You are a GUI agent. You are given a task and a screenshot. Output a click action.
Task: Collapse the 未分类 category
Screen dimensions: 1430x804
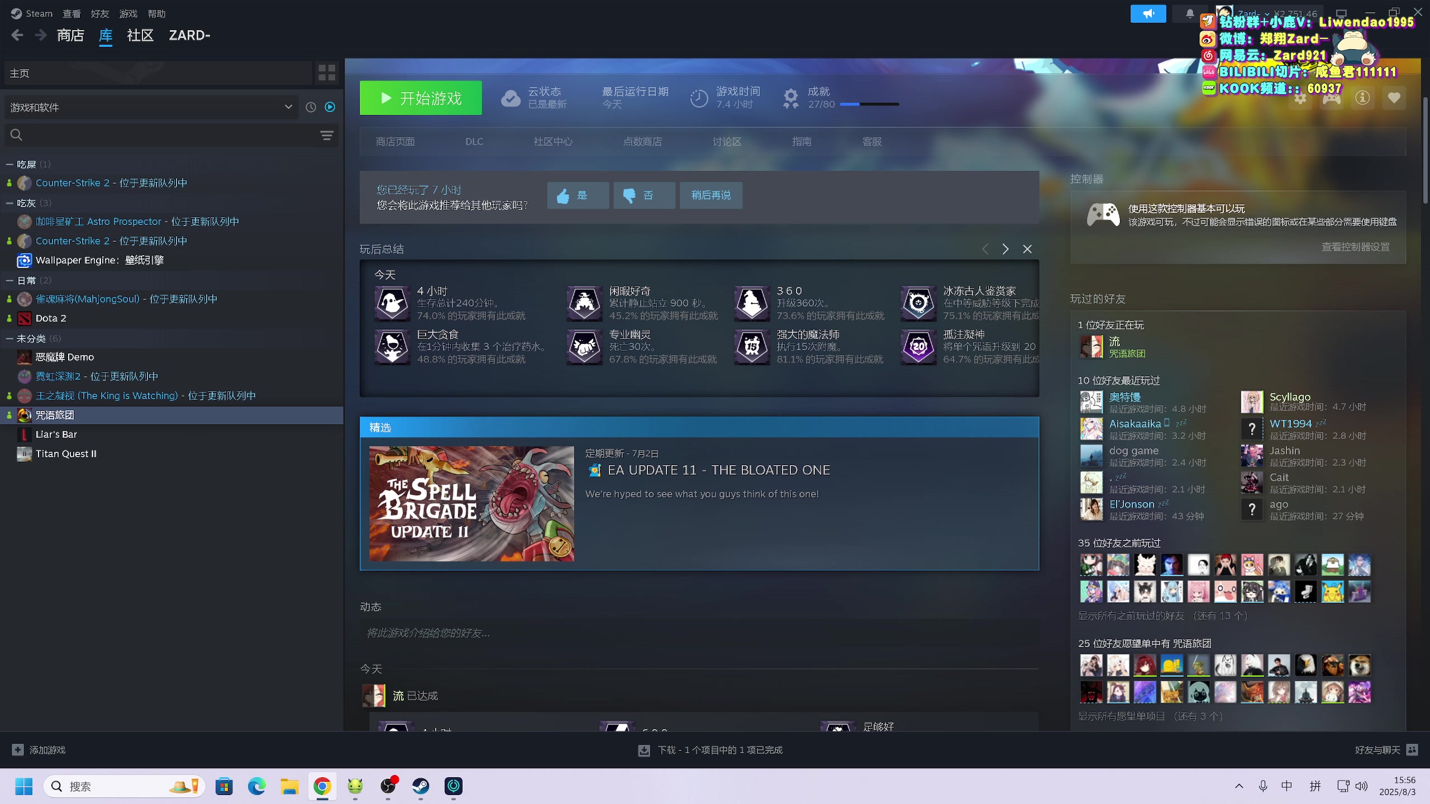[x=9, y=338]
